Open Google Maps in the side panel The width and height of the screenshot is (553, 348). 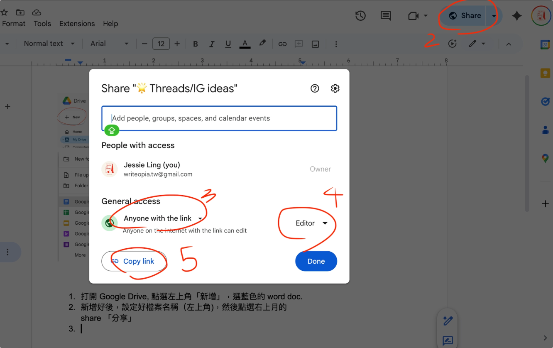(545, 158)
